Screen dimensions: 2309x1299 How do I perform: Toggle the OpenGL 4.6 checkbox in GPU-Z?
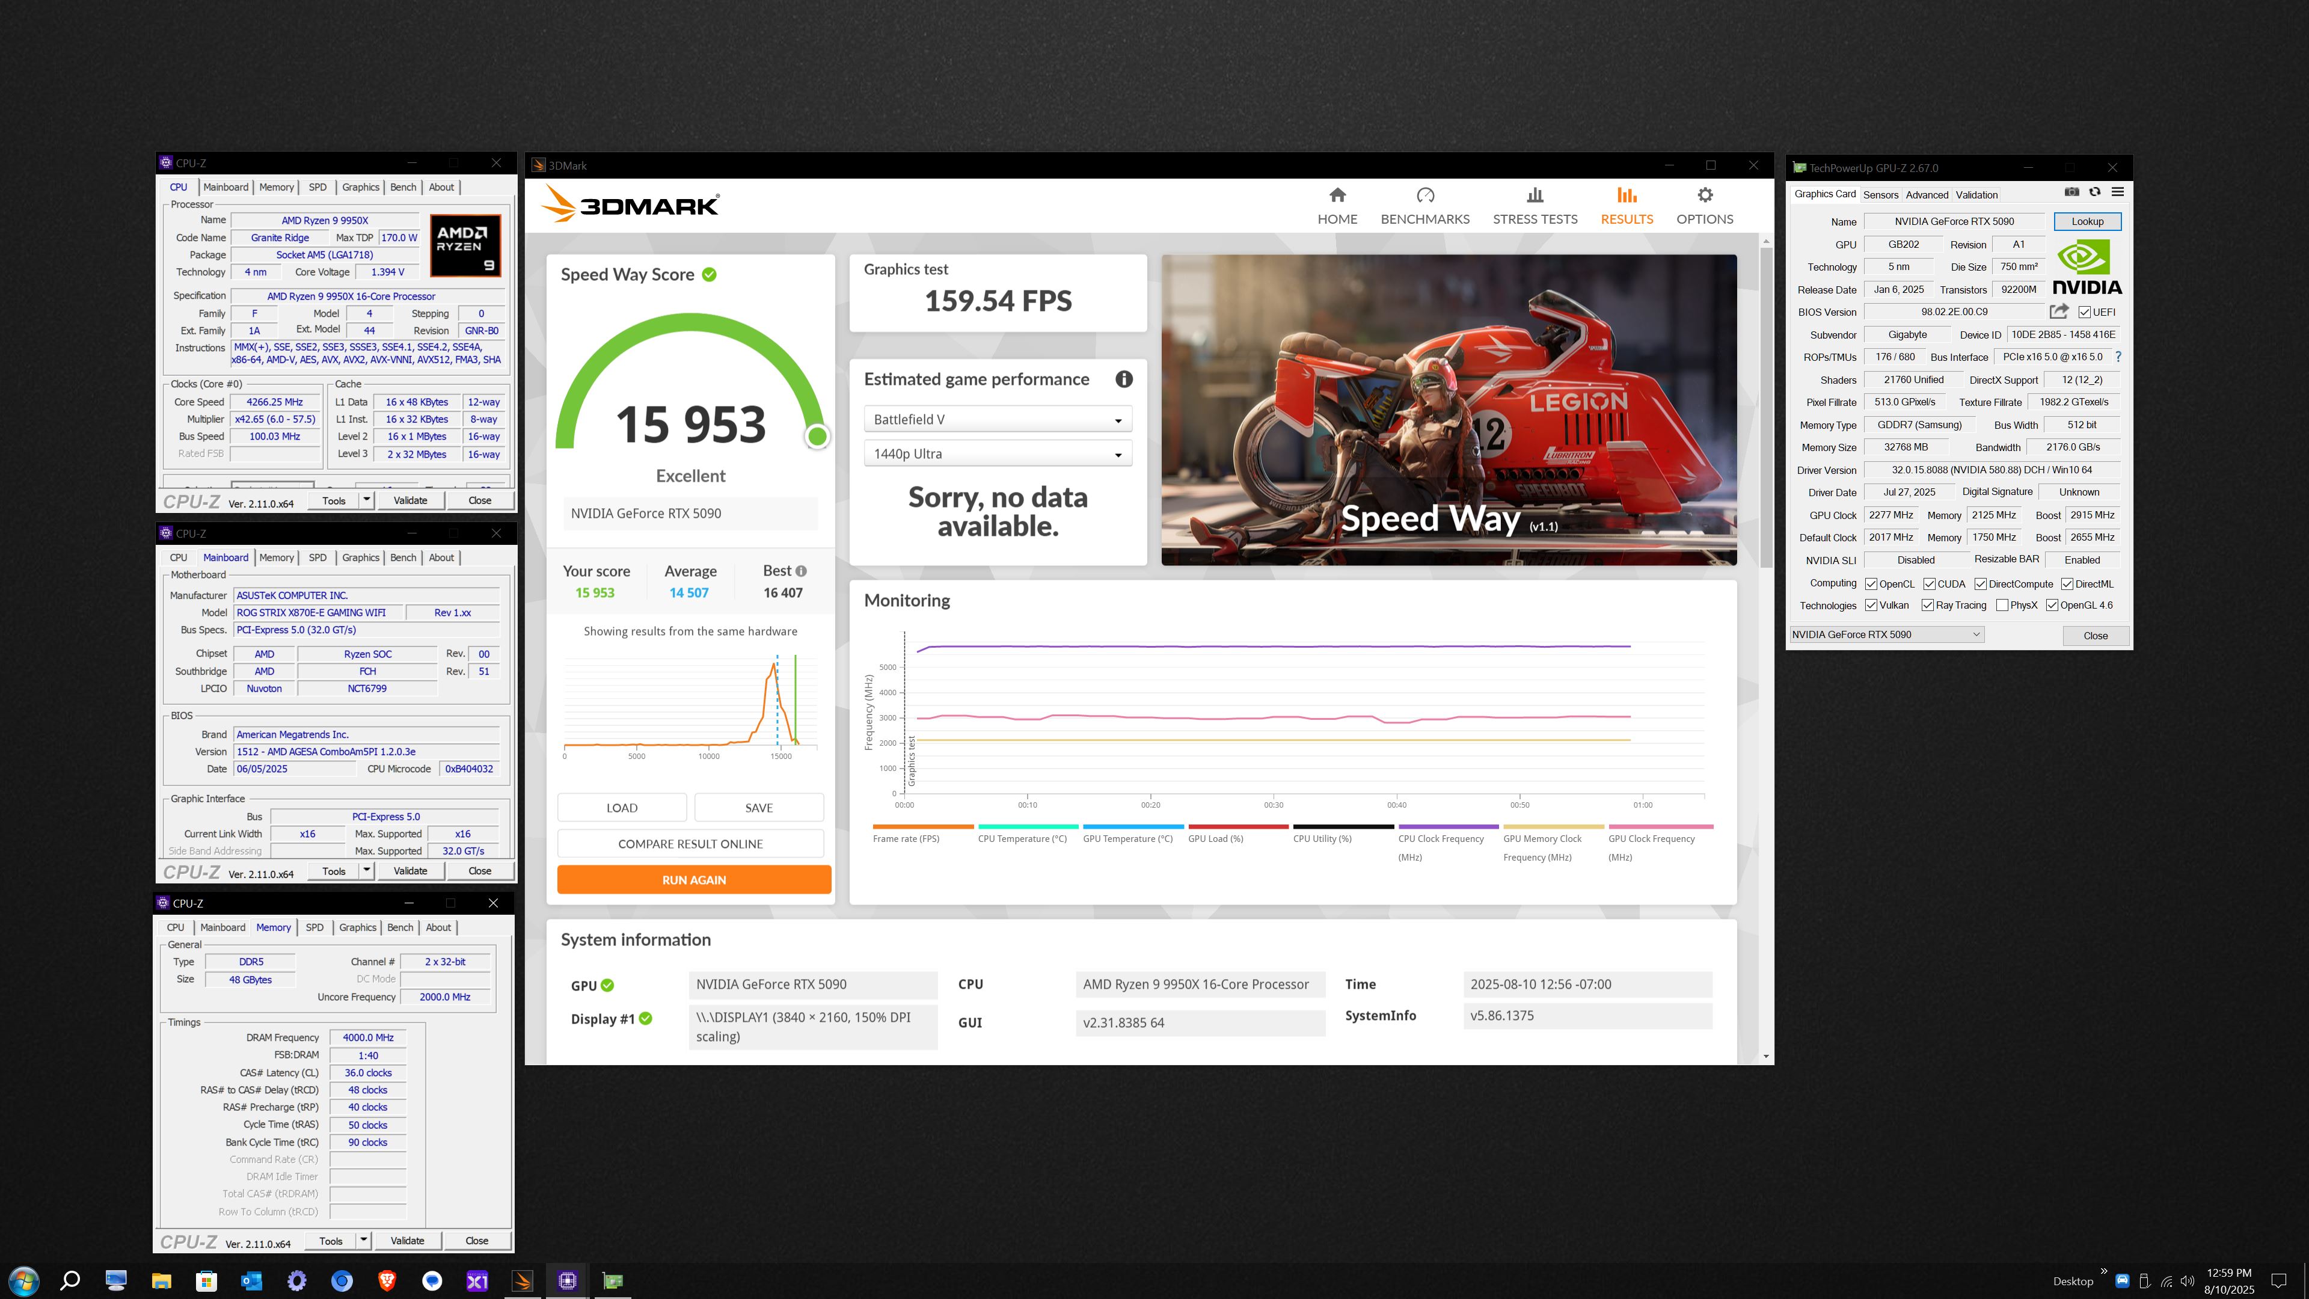coord(2053,605)
